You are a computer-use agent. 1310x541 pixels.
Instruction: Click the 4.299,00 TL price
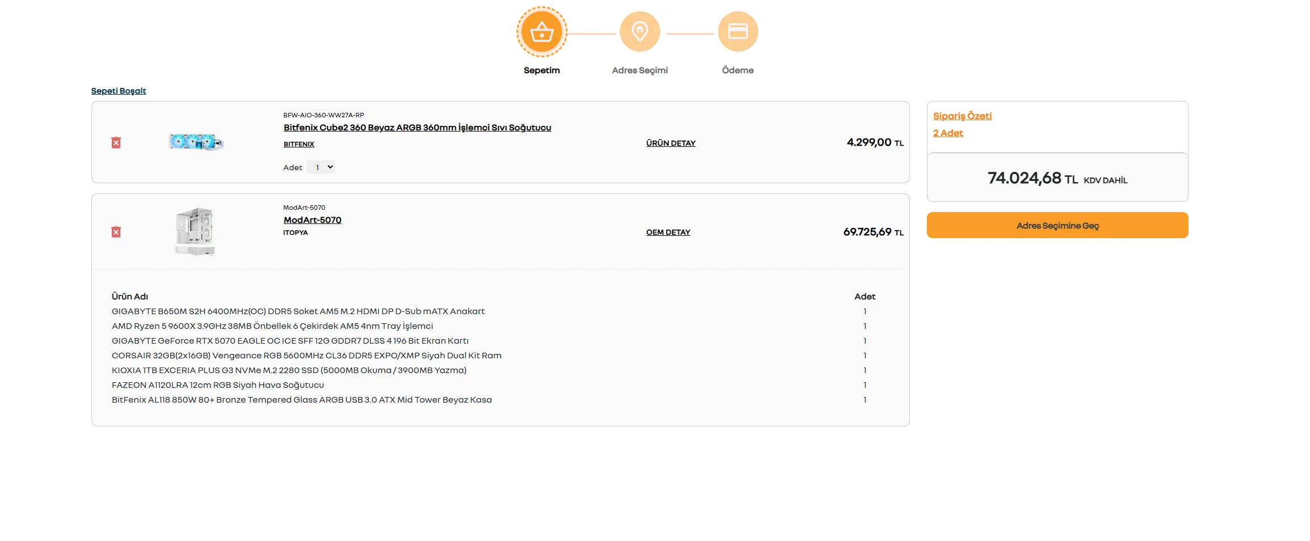click(x=875, y=142)
